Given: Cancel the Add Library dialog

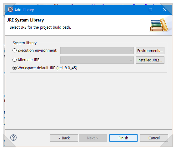Looking at the screenshot, I should pos(154,138).
